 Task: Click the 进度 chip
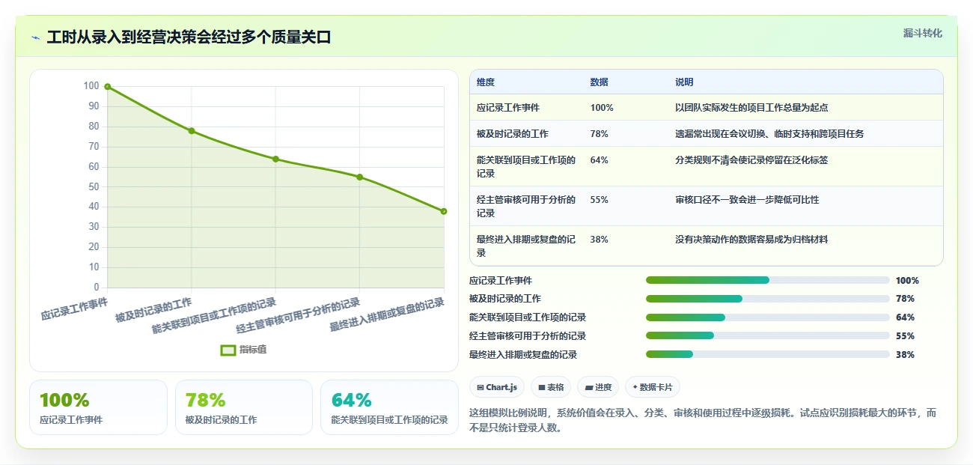598,387
